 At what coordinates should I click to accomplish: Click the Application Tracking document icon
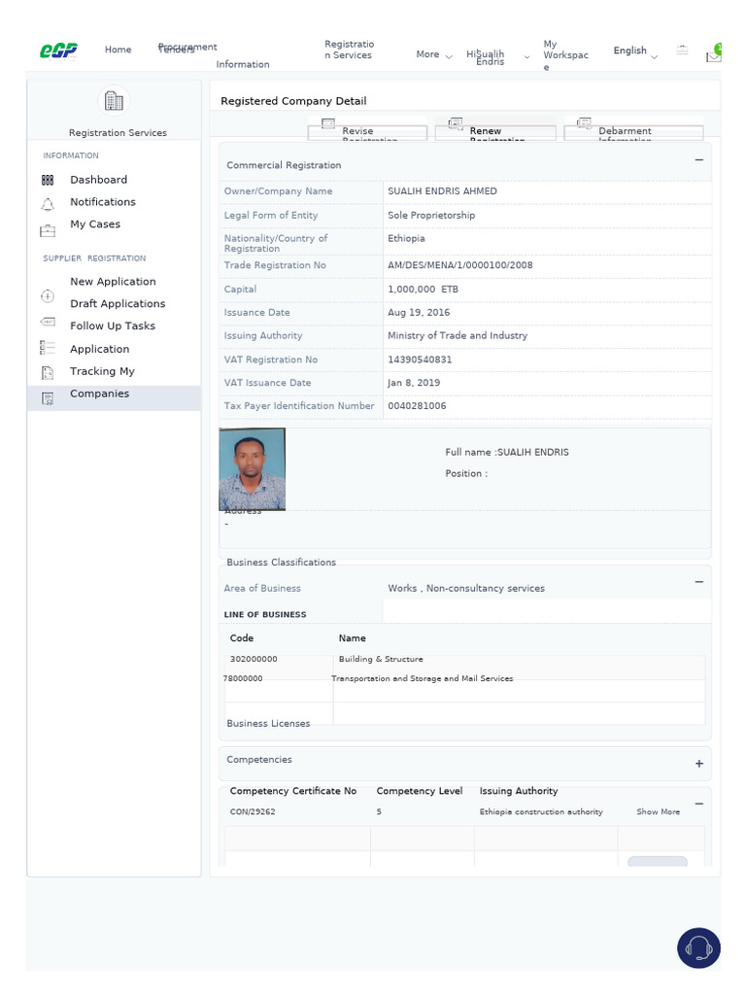tap(48, 373)
